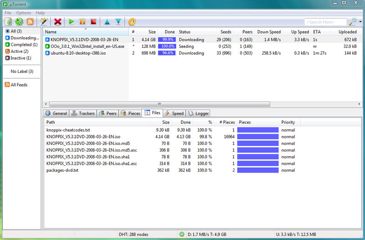Sort torrents by ETA column header

coord(321,32)
